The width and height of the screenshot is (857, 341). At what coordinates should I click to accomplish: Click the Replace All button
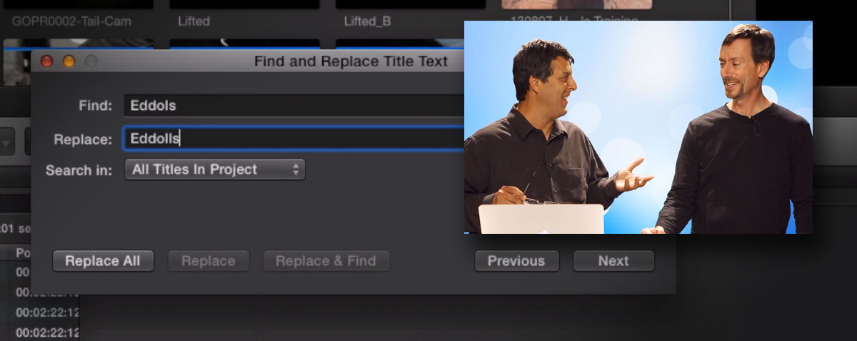tap(103, 261)
